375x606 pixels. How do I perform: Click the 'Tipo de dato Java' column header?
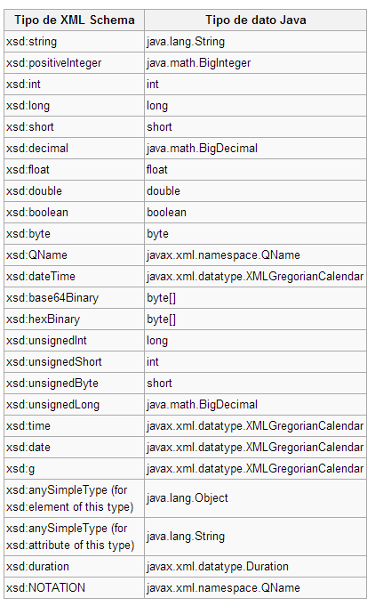[x=255, y=20]
